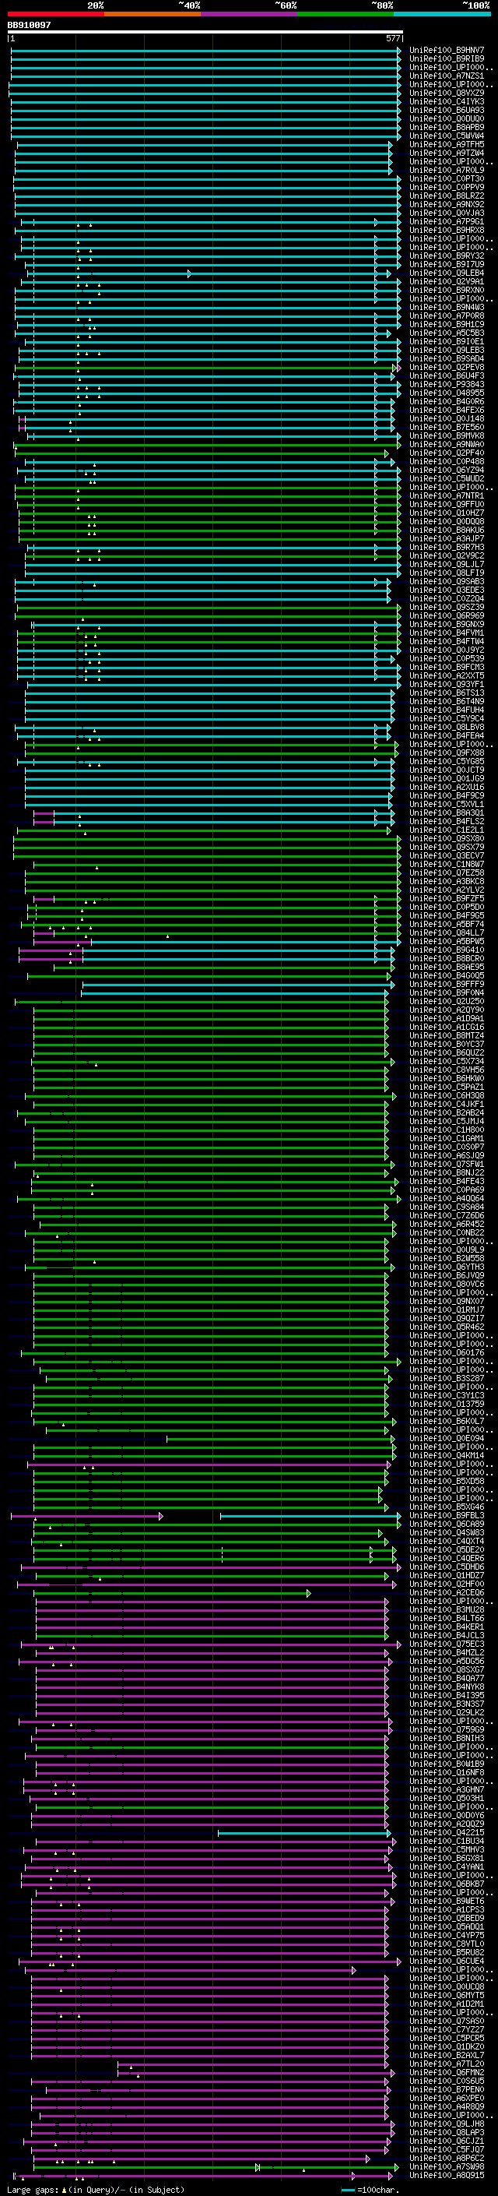Select the UniRef100_B8MTZ4 label
This screenshot has height=2196, width=498.
click(x=447, y=1035)
